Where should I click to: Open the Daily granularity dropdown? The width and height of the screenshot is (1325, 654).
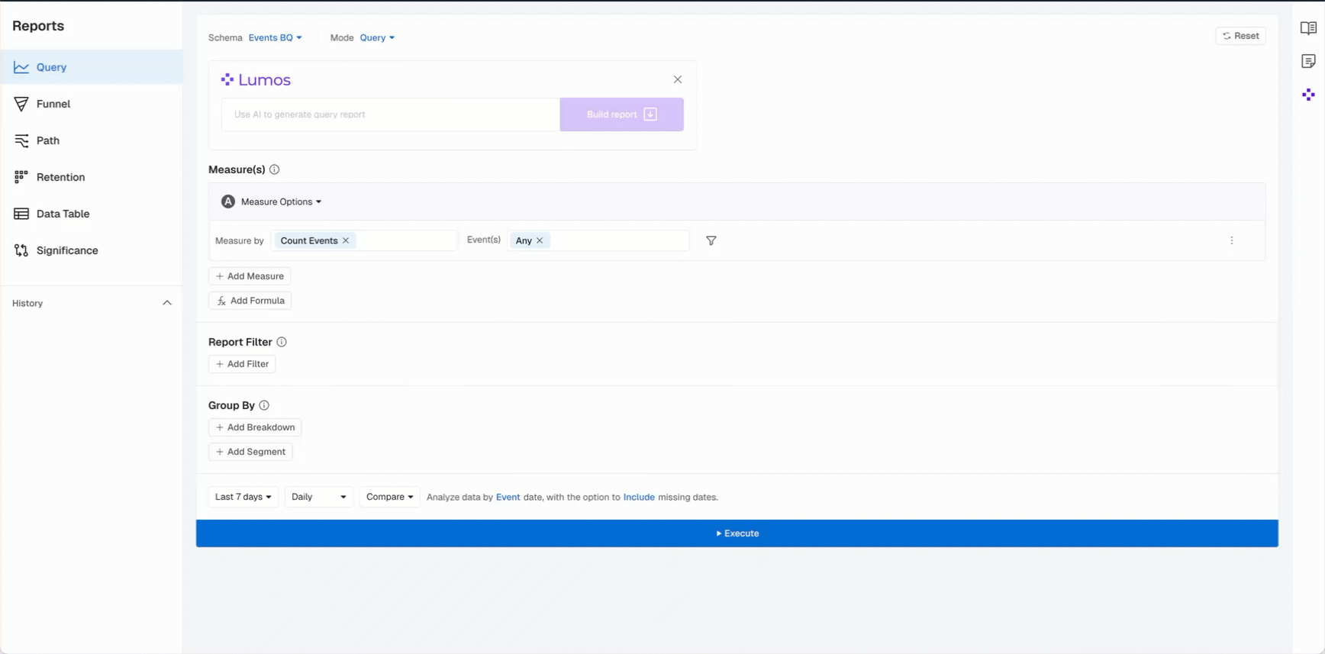tap(319, 497)
